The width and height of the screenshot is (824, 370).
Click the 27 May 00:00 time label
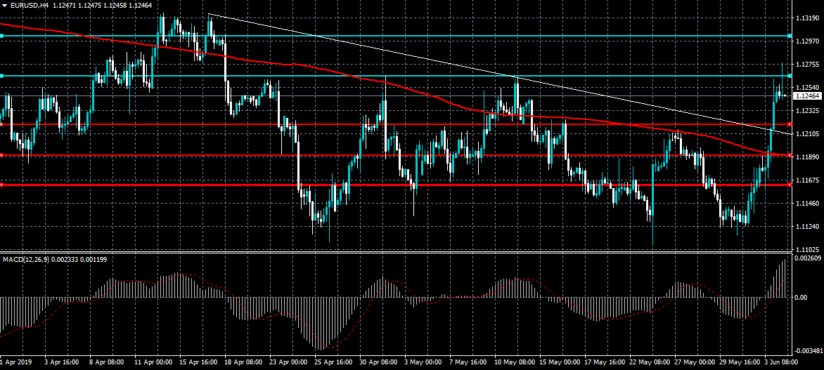pos(695,362)
